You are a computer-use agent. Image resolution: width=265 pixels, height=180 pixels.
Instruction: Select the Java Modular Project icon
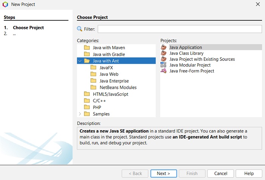pyautogui.click(x=164, y=65)
